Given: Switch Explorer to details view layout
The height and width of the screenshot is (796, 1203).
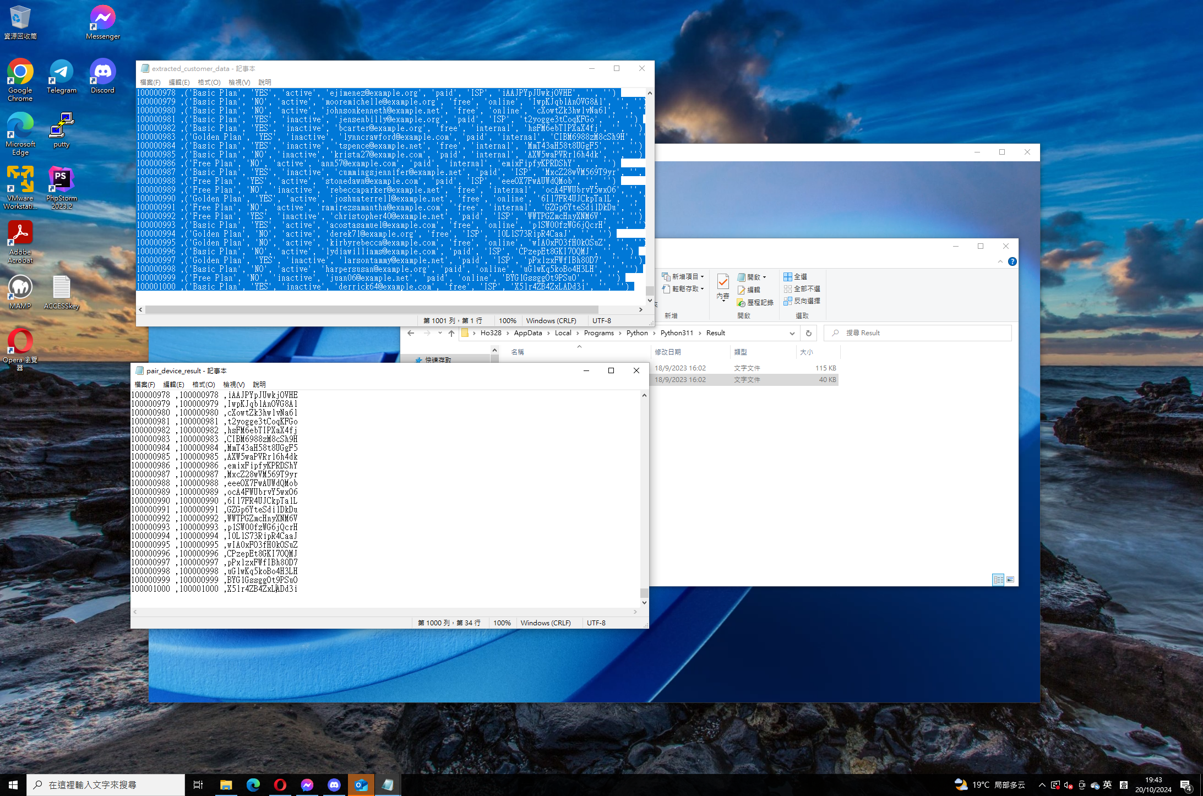Looking at the screenshot, I should coord(998,580).
